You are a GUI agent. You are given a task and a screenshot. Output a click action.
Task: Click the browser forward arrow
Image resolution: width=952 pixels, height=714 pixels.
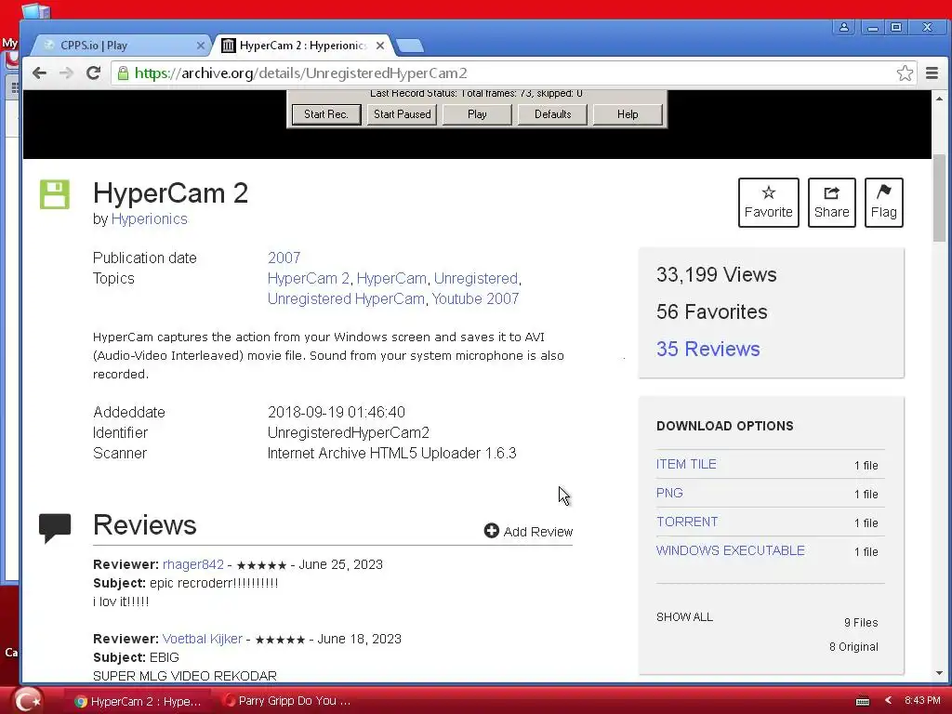(x=66, y=73)
